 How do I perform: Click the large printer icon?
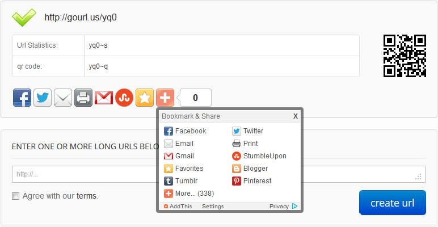(x=83, y=98)
